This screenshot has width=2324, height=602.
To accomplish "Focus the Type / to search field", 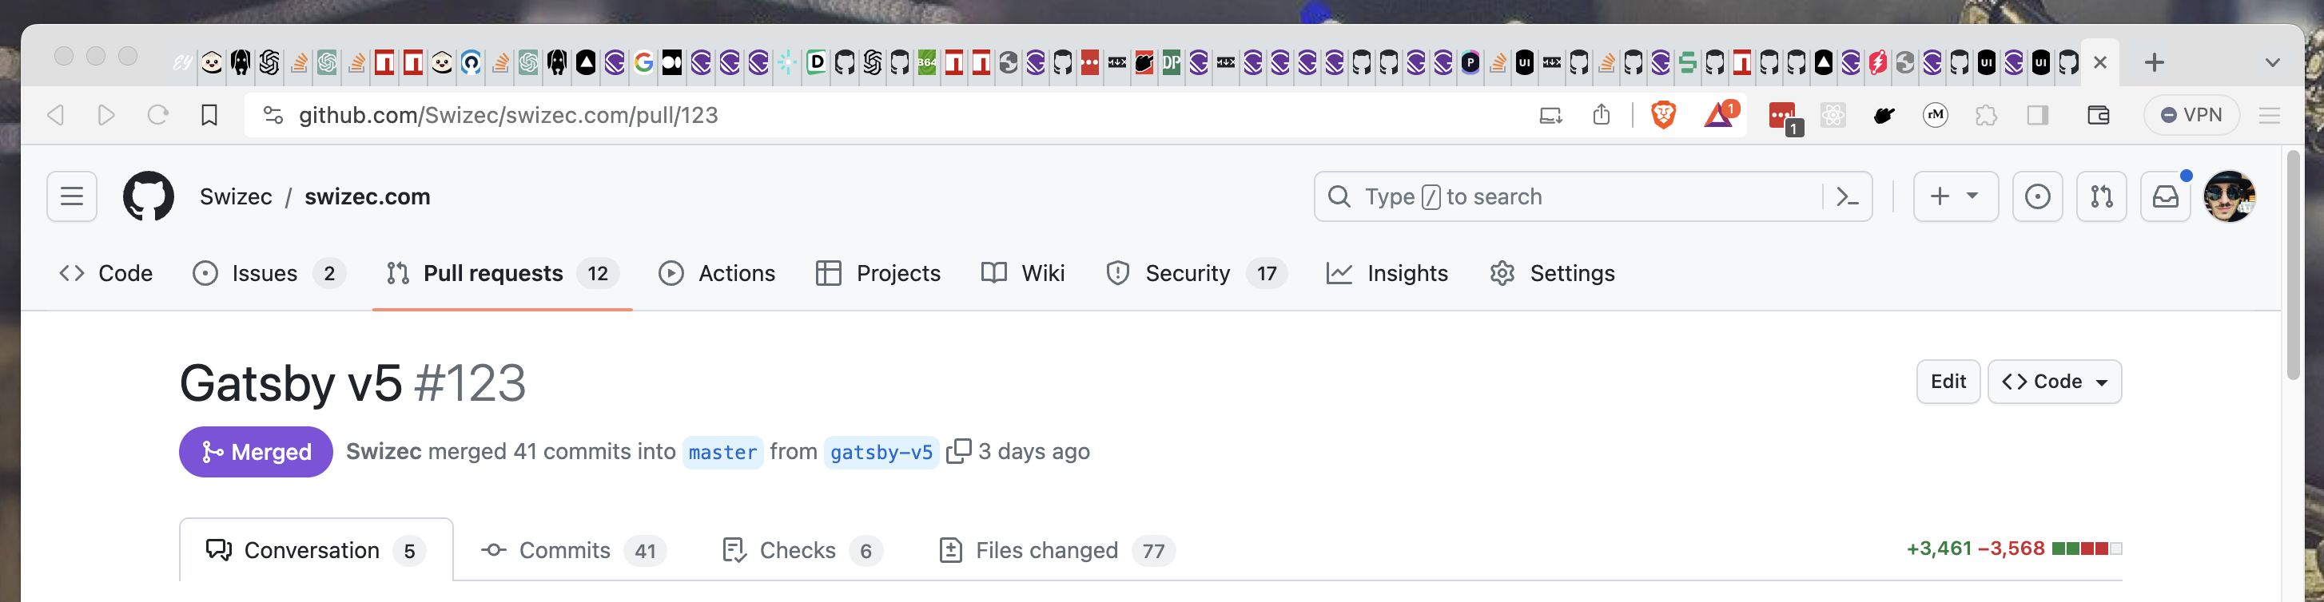I will (1570, 196).
